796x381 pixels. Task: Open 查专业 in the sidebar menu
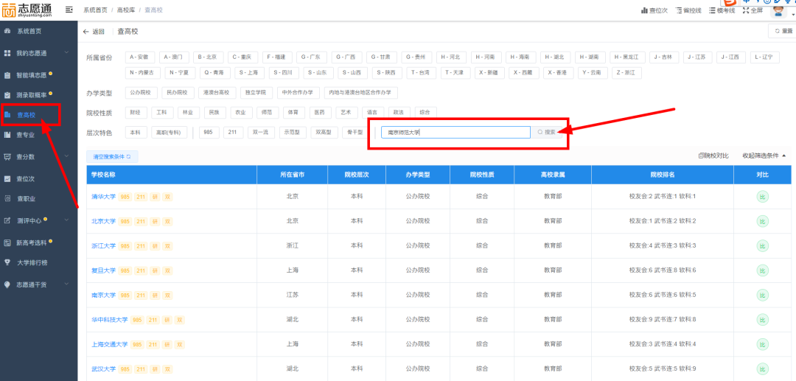(27, 136)
